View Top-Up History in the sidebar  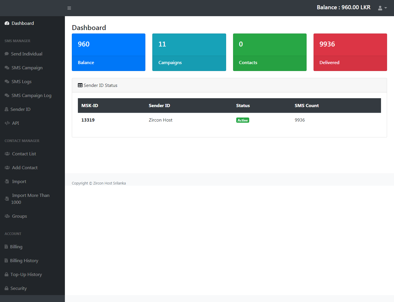click(26, 275)
